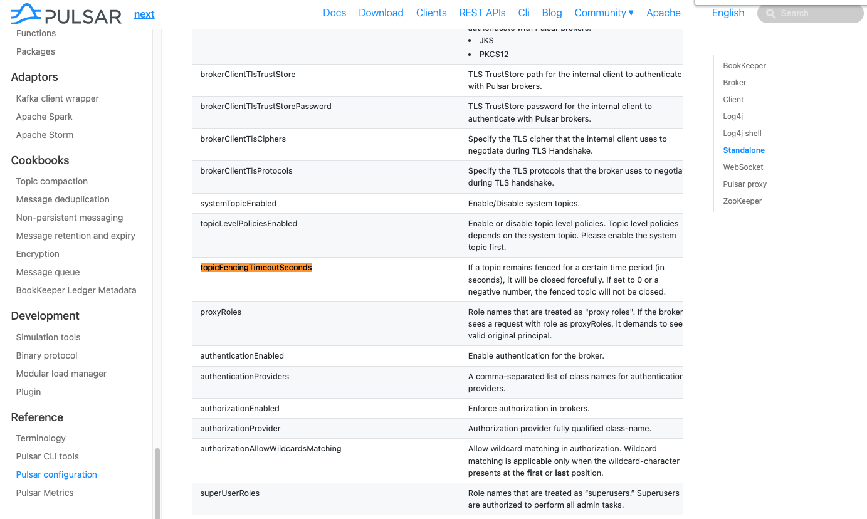Open the Apache Spark adaptor page
This screenshot has width=867, height=519.
pos(45,117)
